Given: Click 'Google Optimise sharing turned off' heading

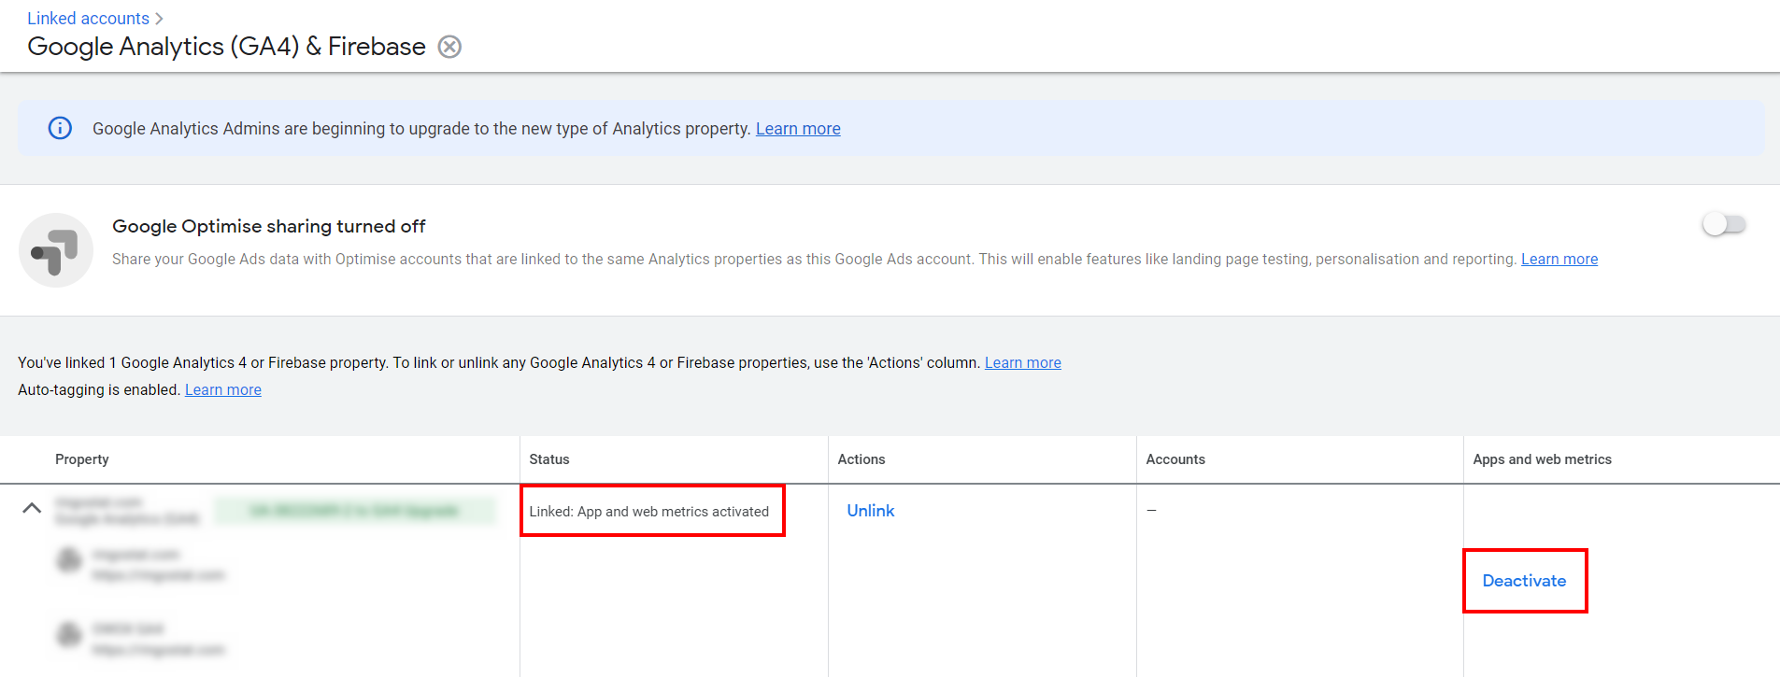Looking at the screenshot, I should (269, 226).
